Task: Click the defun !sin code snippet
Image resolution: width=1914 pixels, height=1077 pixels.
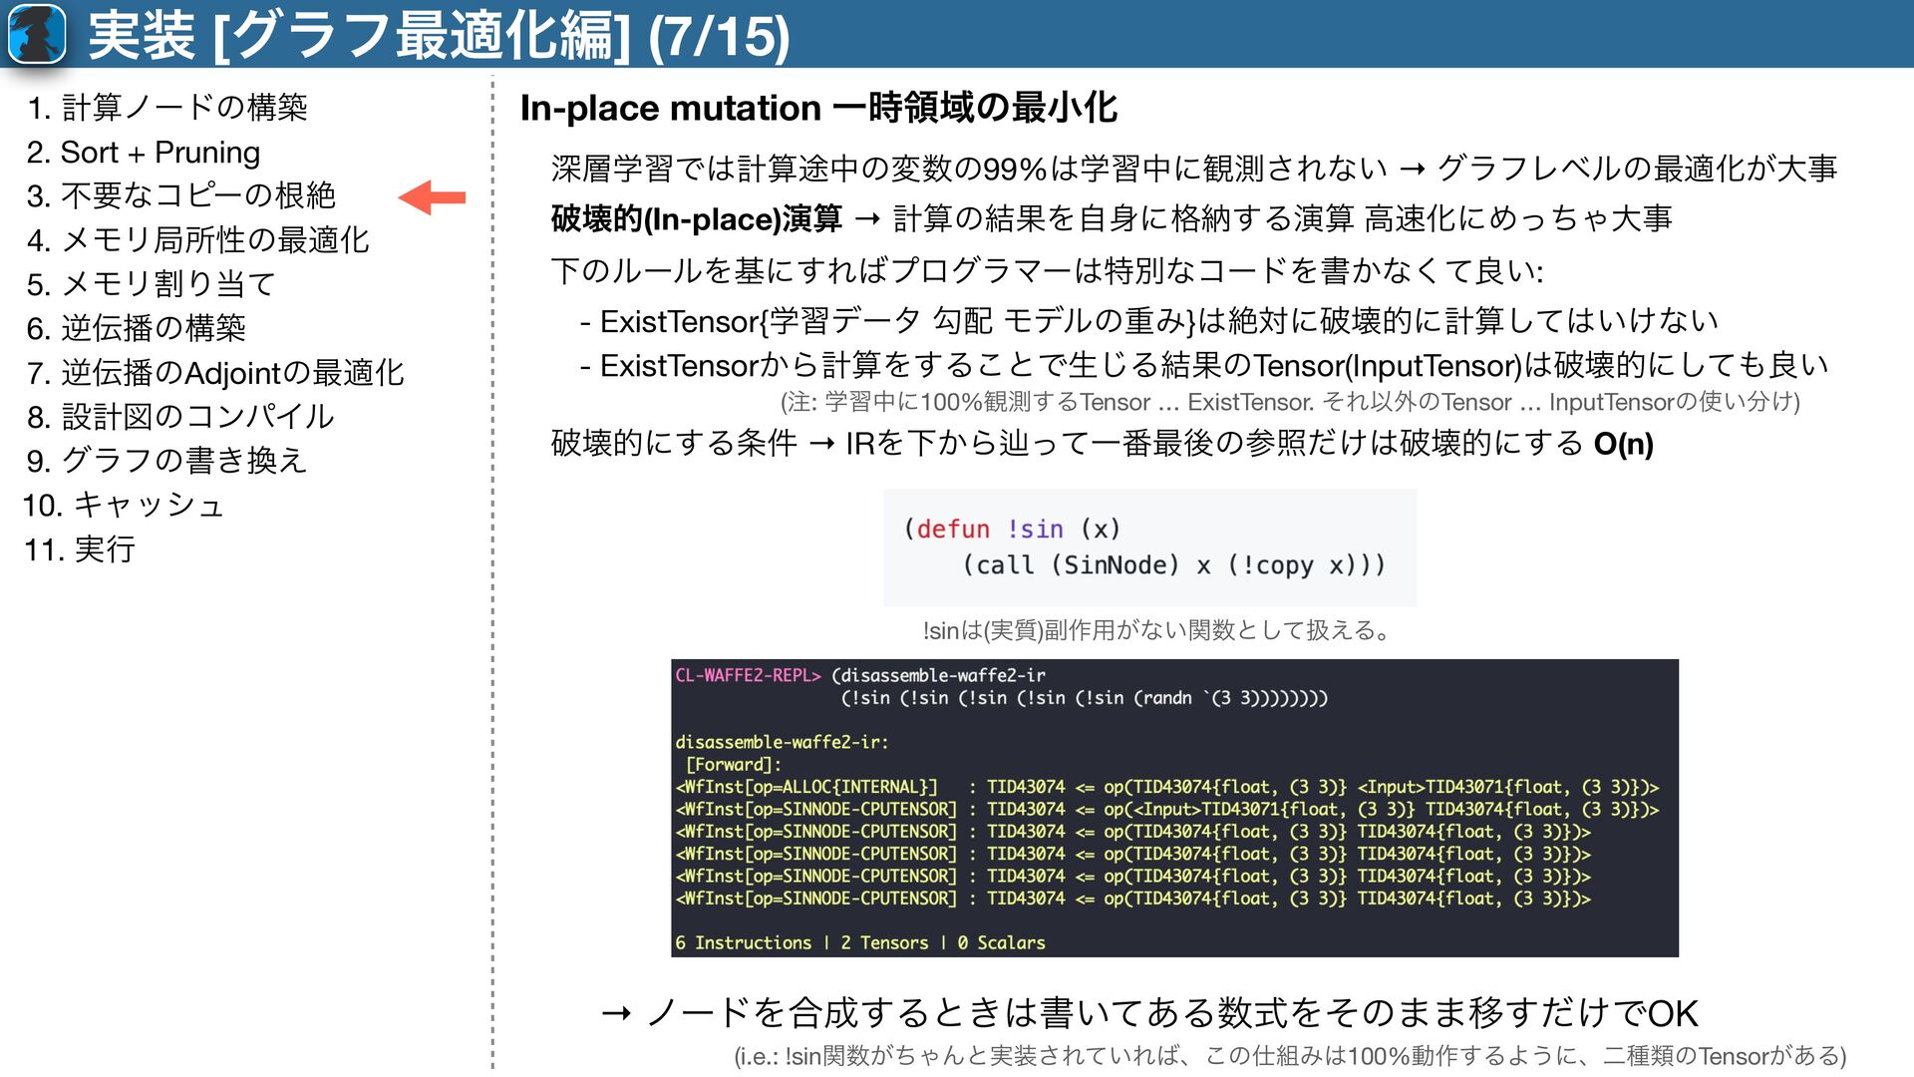Action: pos(1148,547)
